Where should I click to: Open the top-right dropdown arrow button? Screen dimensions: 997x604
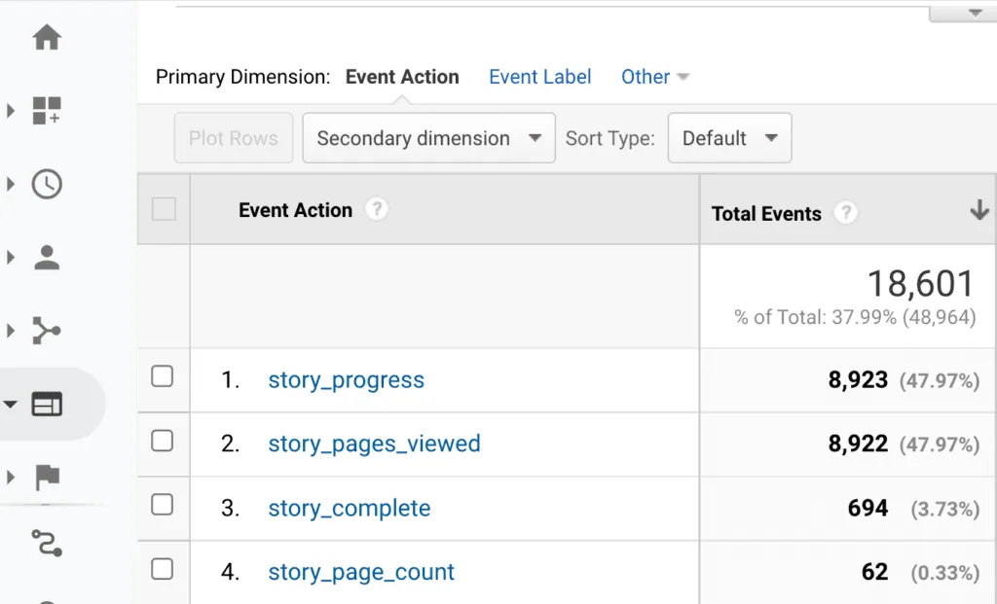point(965,13)
